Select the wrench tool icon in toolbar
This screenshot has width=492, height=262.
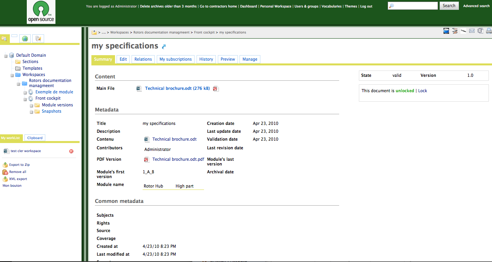[463, 30]
